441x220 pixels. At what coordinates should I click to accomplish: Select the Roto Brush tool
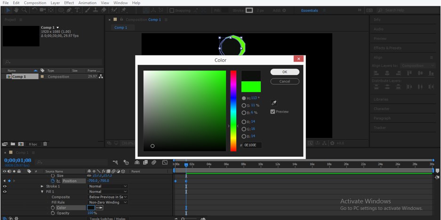tap(114, 10)
